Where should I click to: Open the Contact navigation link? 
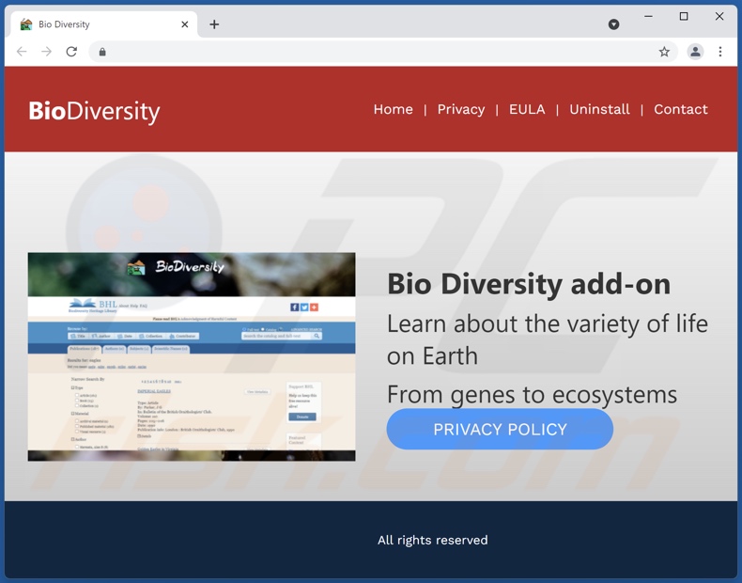coord(681,109)
